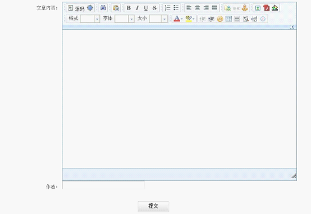Apply strikethrough to text
Image resolution: width=311 pixels, height=214 pixels.
(154, 8)
